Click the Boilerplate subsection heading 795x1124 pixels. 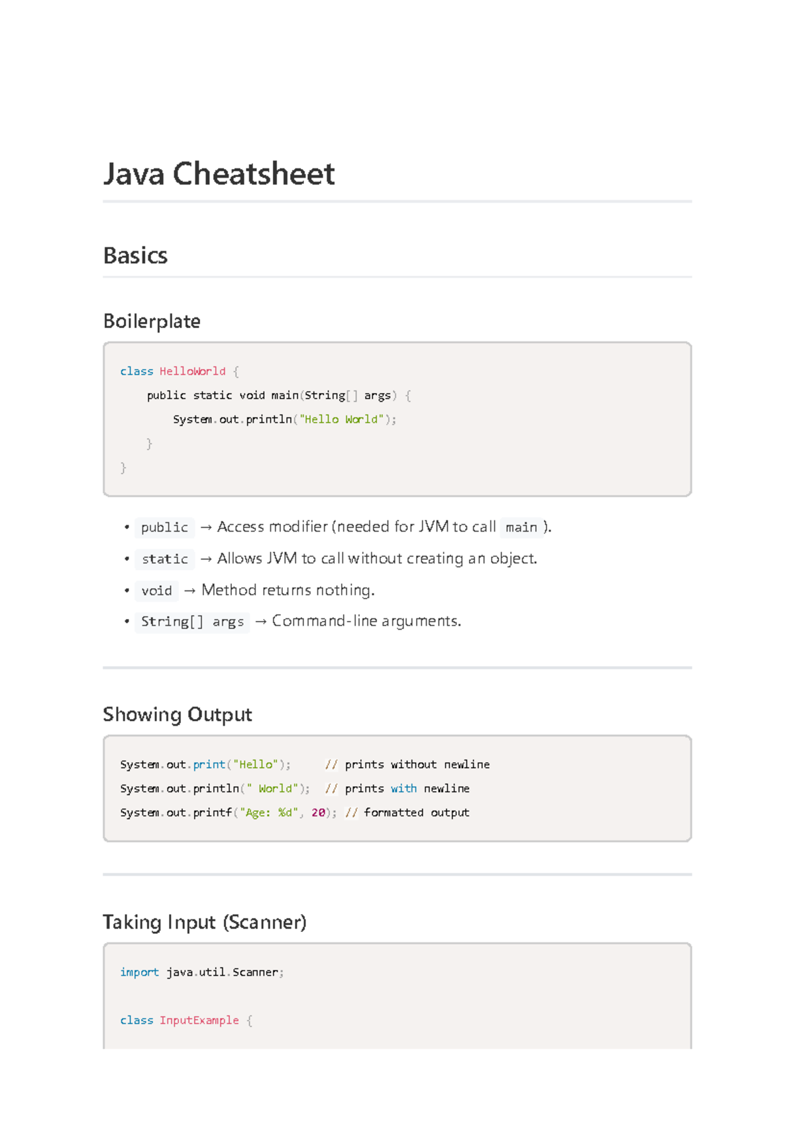[x=152, y=321]
